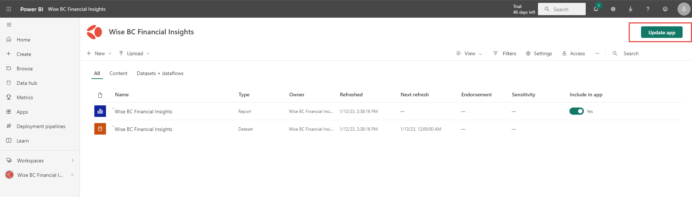Viewport: 692px width, 197px height.
Task: Click the feedback smiley face icon
Action: coord(665,9)
